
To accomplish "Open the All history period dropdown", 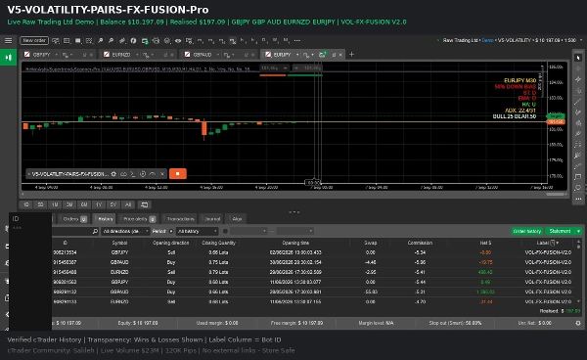I will tap(198, 231).
